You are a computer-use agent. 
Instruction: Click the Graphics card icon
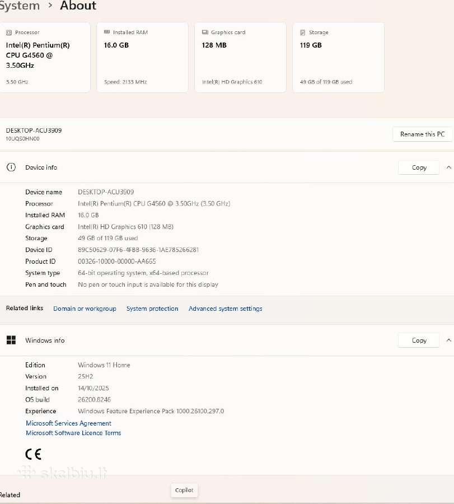[x=205, y=32]
